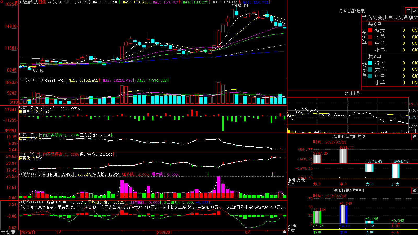Click the 生命线: 1.560 label

106,174
